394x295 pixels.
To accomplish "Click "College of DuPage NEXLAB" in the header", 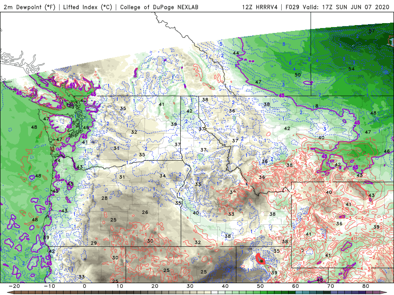I will [x=159, y=7].
